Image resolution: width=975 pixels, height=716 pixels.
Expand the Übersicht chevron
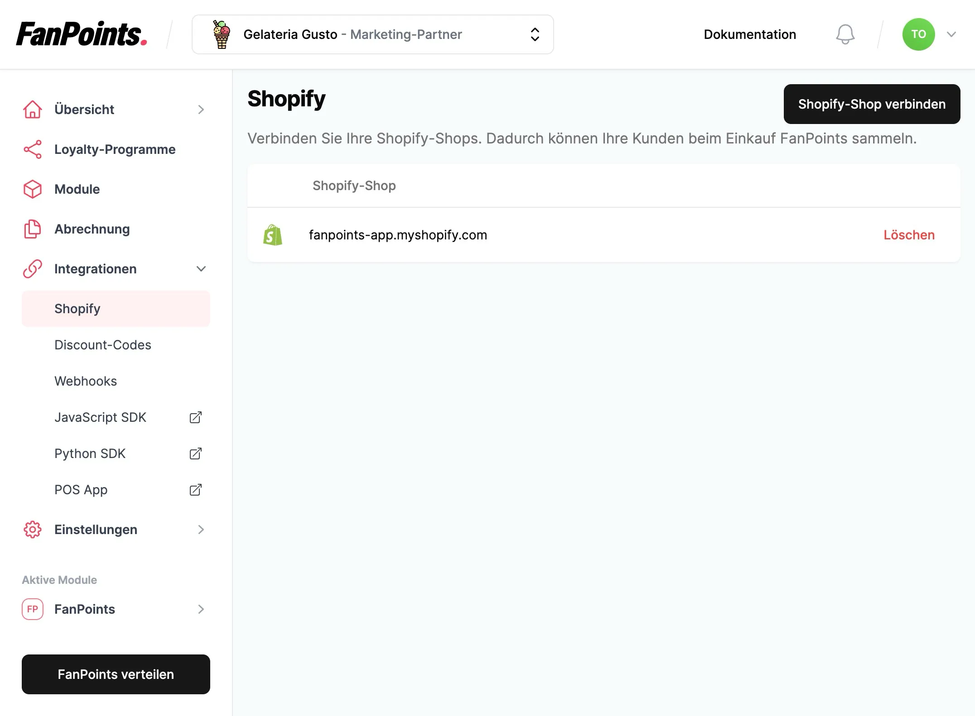201,110
